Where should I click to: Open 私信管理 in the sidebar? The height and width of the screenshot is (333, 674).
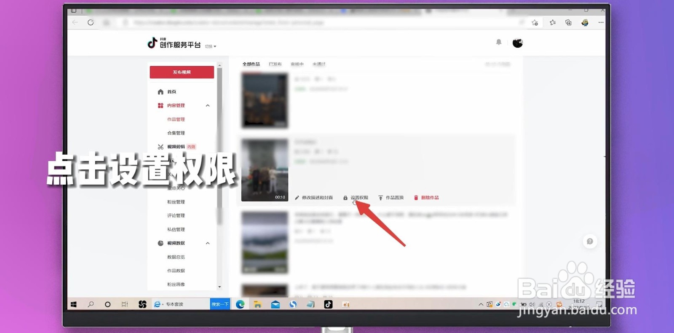176,229
